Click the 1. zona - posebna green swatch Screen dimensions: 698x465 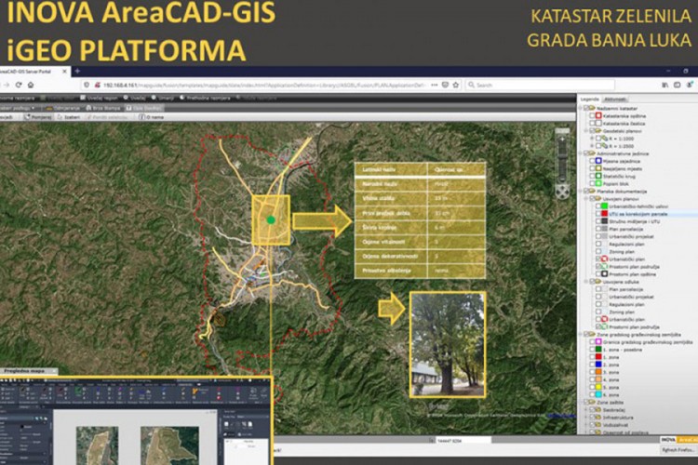598,350
